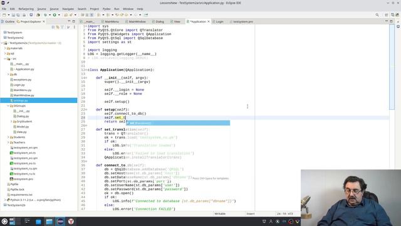Open the Project Explorer View Menu

pos(75,27)
